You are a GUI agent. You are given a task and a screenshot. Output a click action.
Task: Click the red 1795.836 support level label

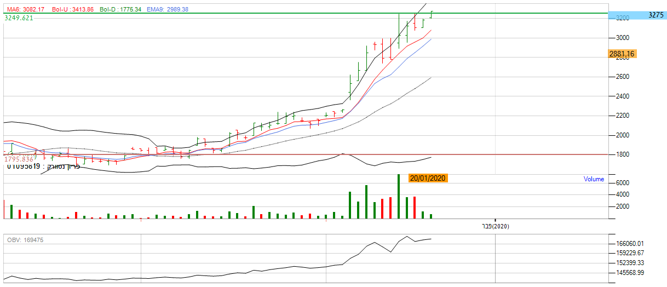click(x=20, y=159)
